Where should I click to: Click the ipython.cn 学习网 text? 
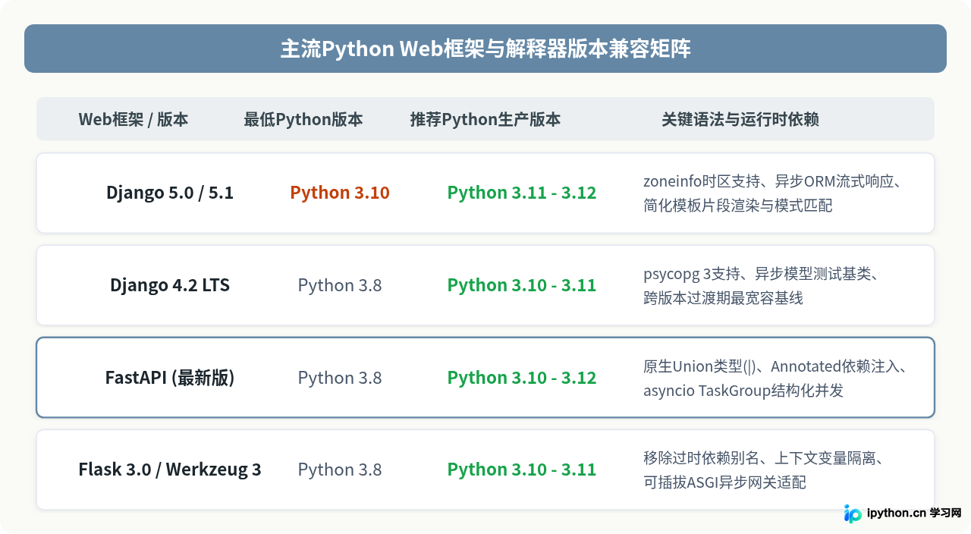click(x=914, y=514)
